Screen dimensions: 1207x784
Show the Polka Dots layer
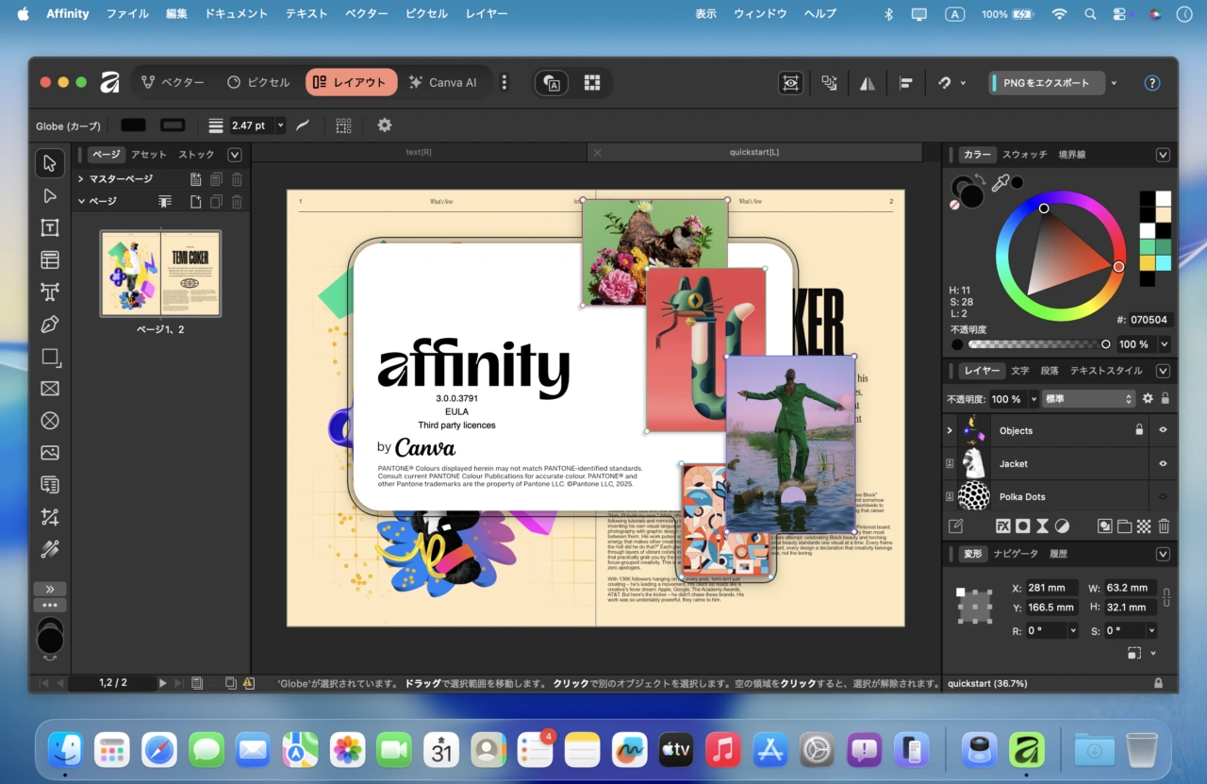(x=1162, y=496)
